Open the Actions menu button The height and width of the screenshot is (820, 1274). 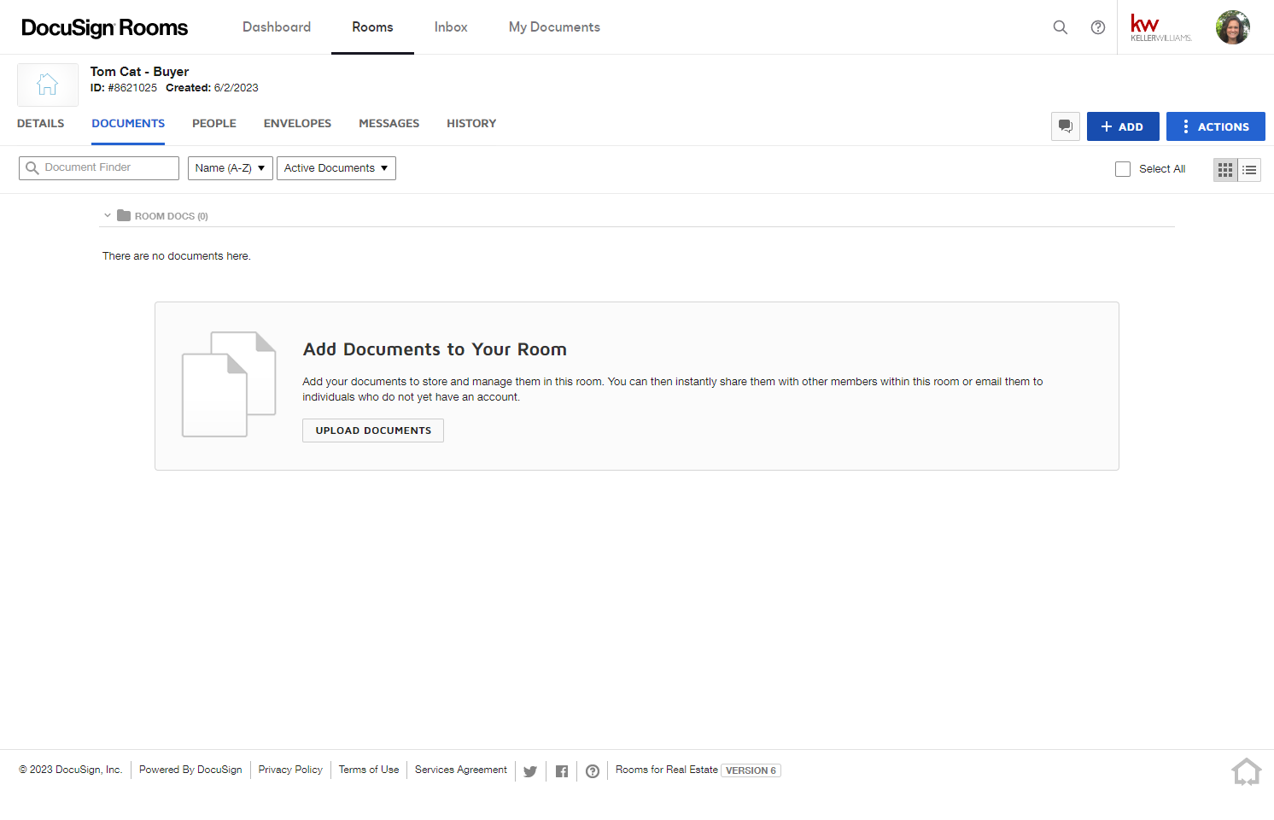pyautogui.click(x=1216, y=126)
